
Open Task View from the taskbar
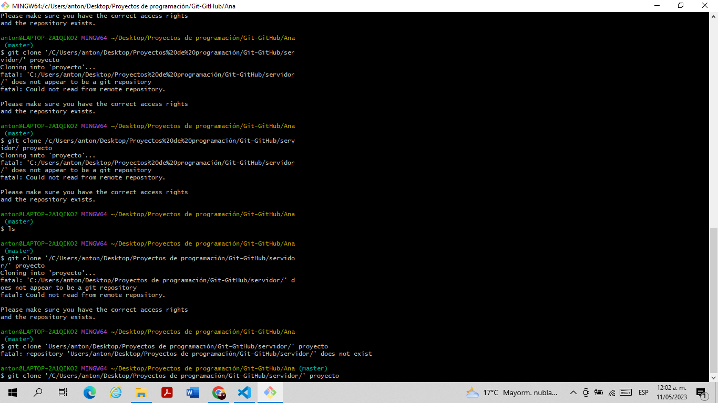coord(63,393)
